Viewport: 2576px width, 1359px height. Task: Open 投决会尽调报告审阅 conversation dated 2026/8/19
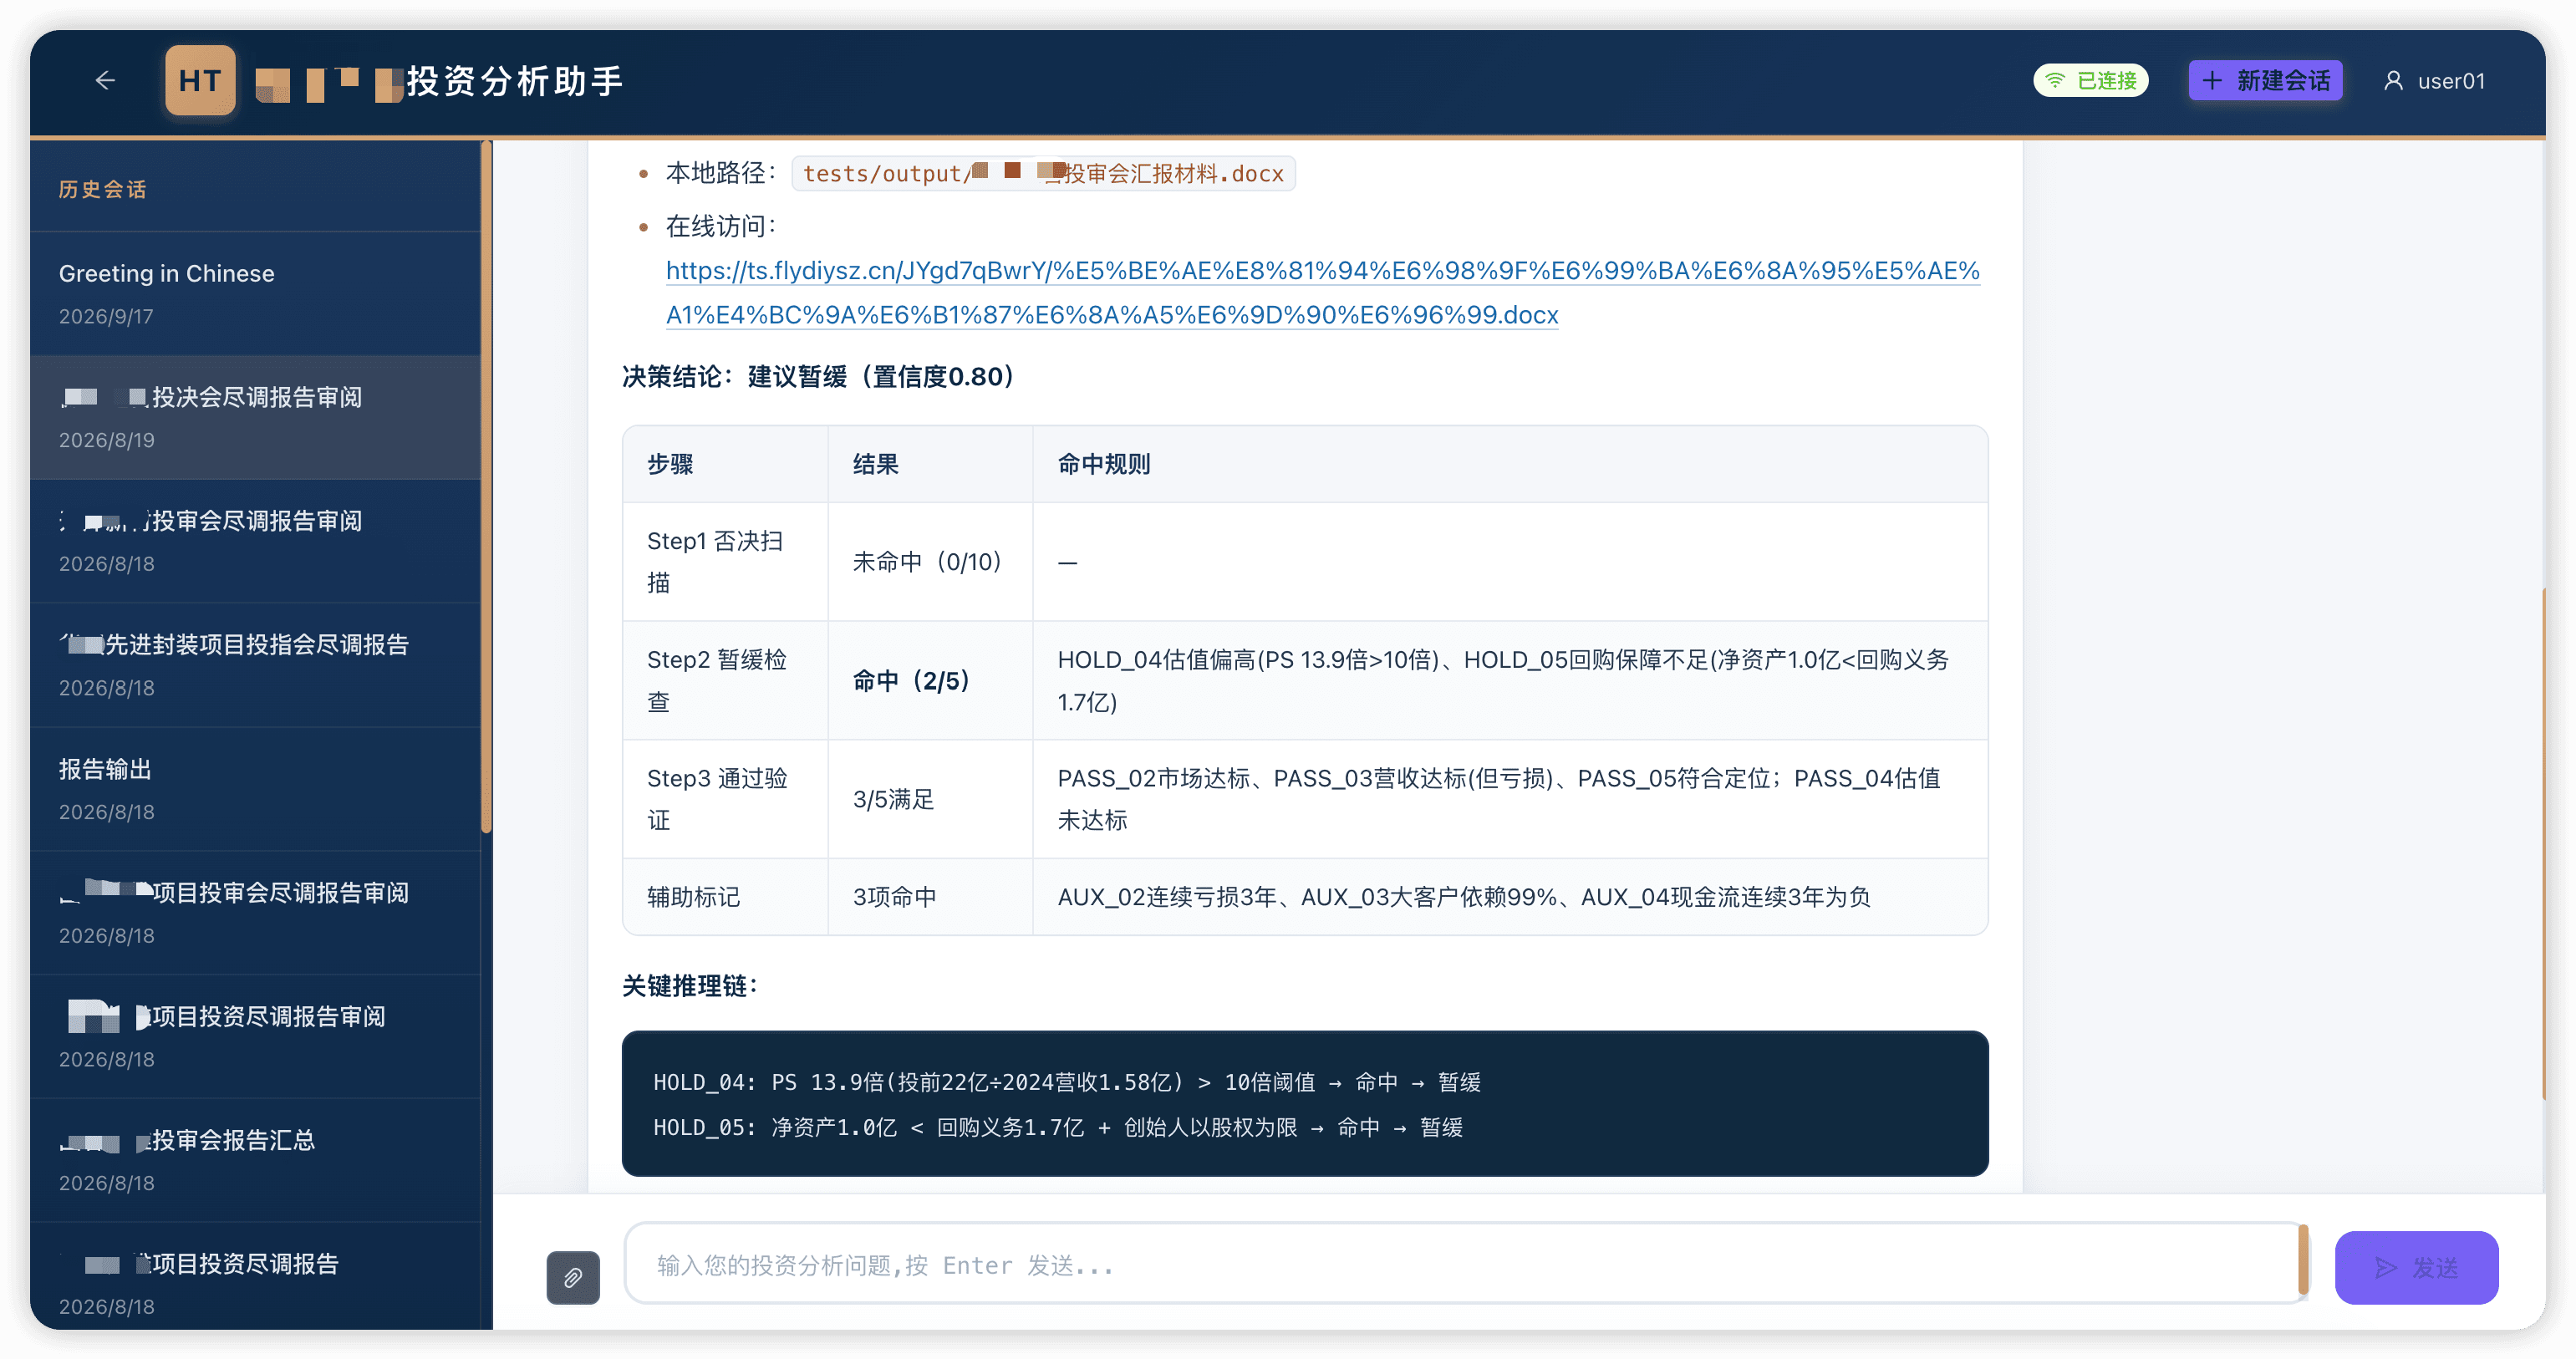tap(256, 418)
